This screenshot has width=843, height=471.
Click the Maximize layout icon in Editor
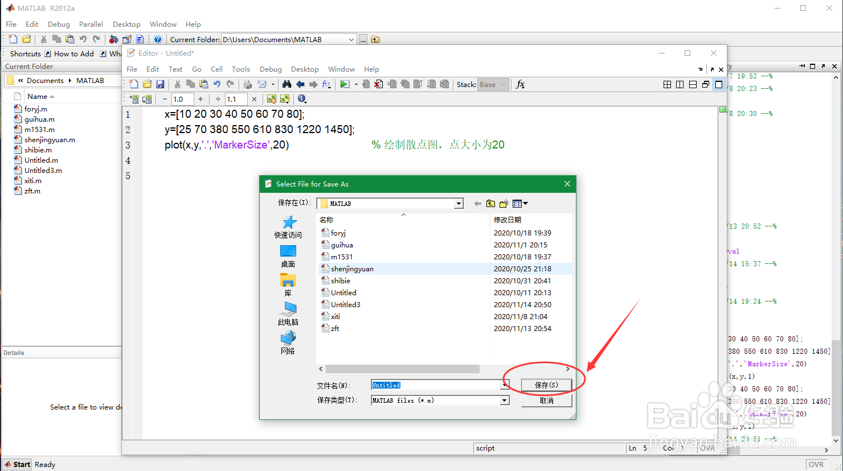[x=719, y=84]
